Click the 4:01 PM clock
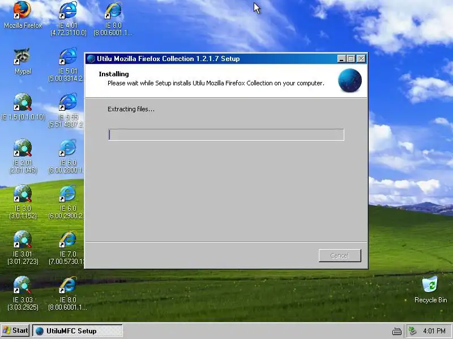 (434, 331)
